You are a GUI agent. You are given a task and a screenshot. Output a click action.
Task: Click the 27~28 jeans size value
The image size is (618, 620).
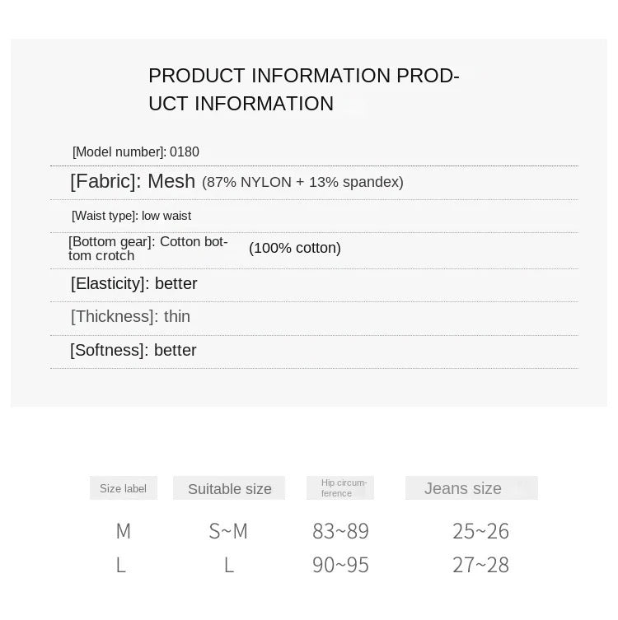(480, 566)
